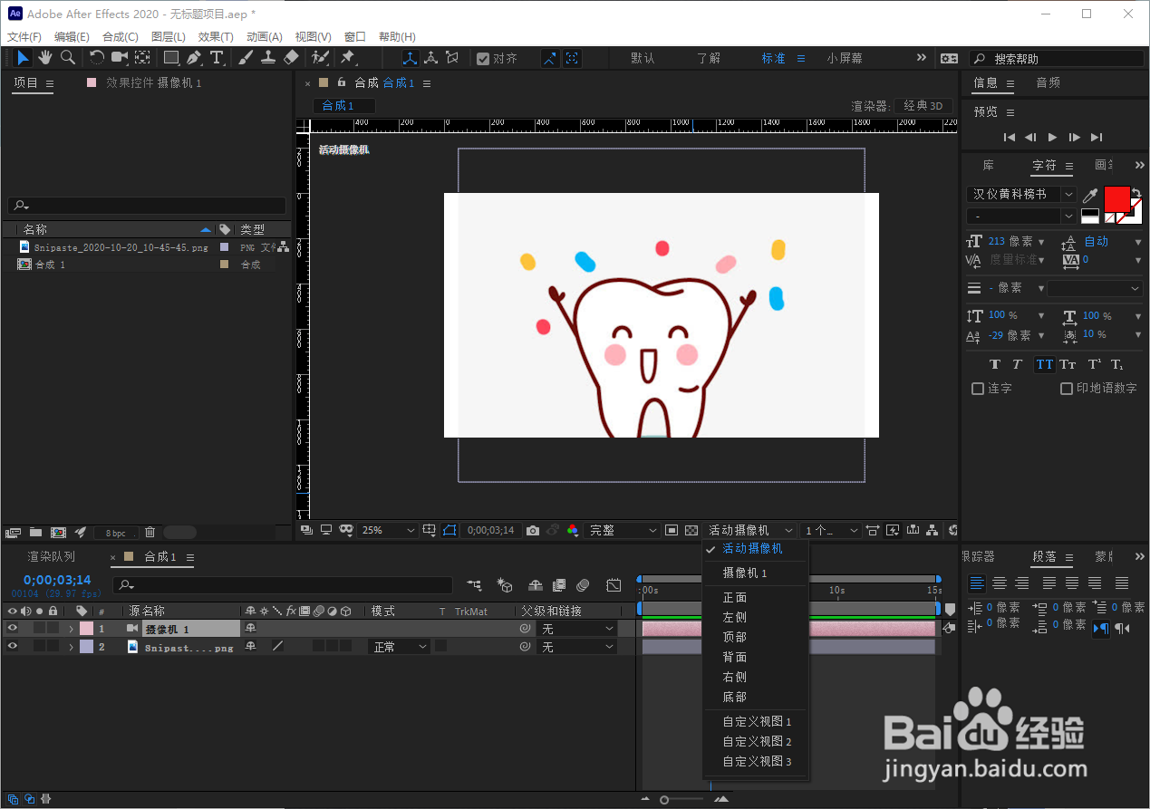Screen dimensions: 1150x809
Task: Expand the 摄像机 1 layer properties
Action: coord(71,629)
